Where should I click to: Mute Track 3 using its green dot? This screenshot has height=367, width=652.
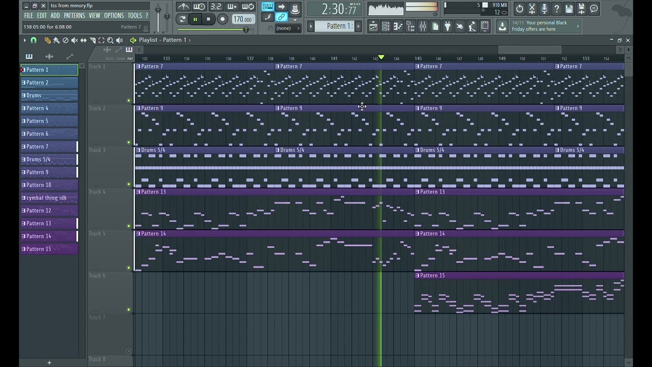(x=128, y=184)
